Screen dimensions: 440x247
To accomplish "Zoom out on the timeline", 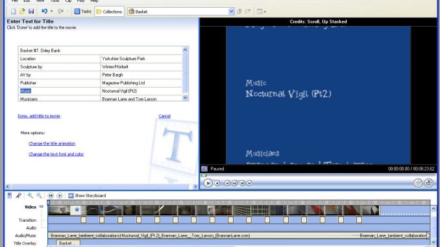I will point(39,195).
